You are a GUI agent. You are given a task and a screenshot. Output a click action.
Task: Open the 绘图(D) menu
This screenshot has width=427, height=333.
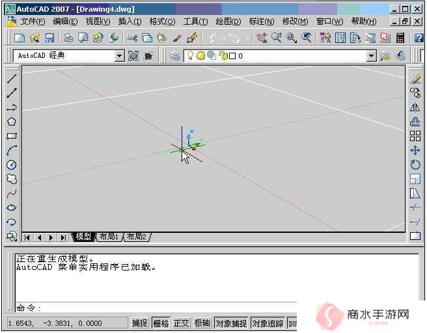tap(228, 21)
